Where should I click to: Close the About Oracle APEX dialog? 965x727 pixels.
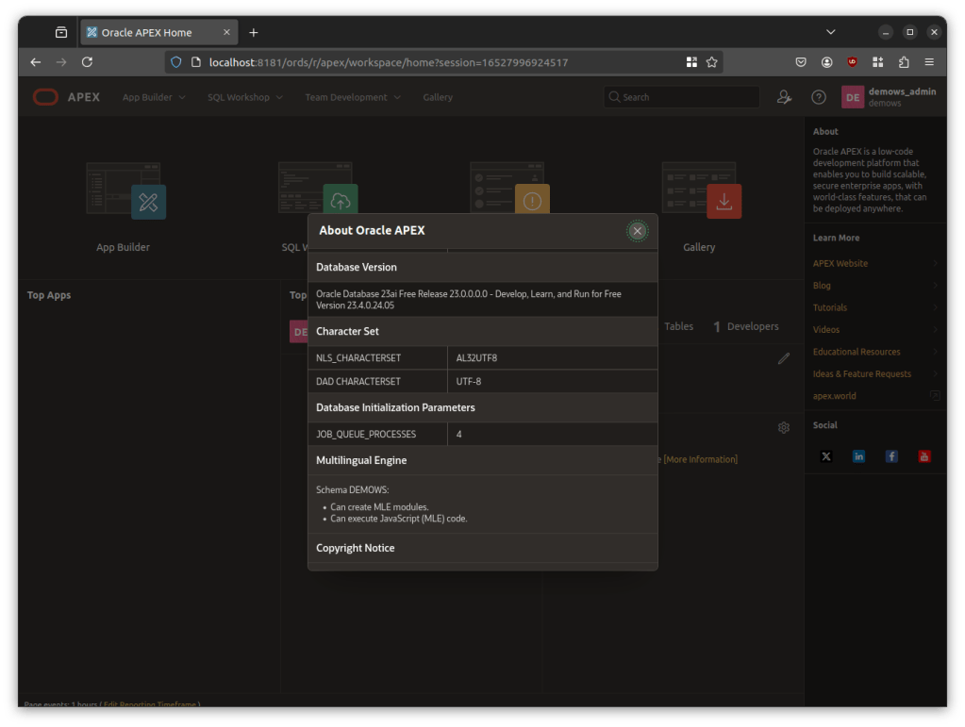pos(638,231)
